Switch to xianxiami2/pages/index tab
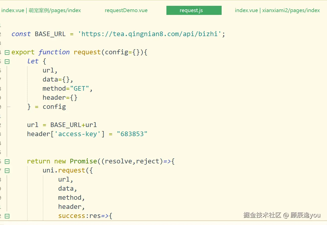The width and height of the screenshot is (327, 225). [277, 10]
